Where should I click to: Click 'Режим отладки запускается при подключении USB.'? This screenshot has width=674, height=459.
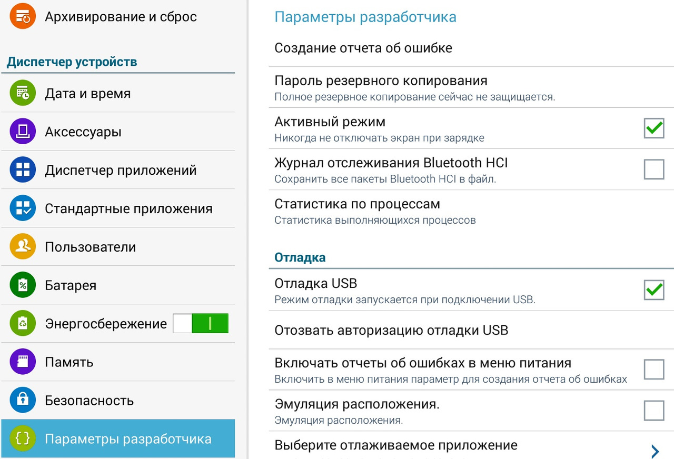click(x=405, y=300)
